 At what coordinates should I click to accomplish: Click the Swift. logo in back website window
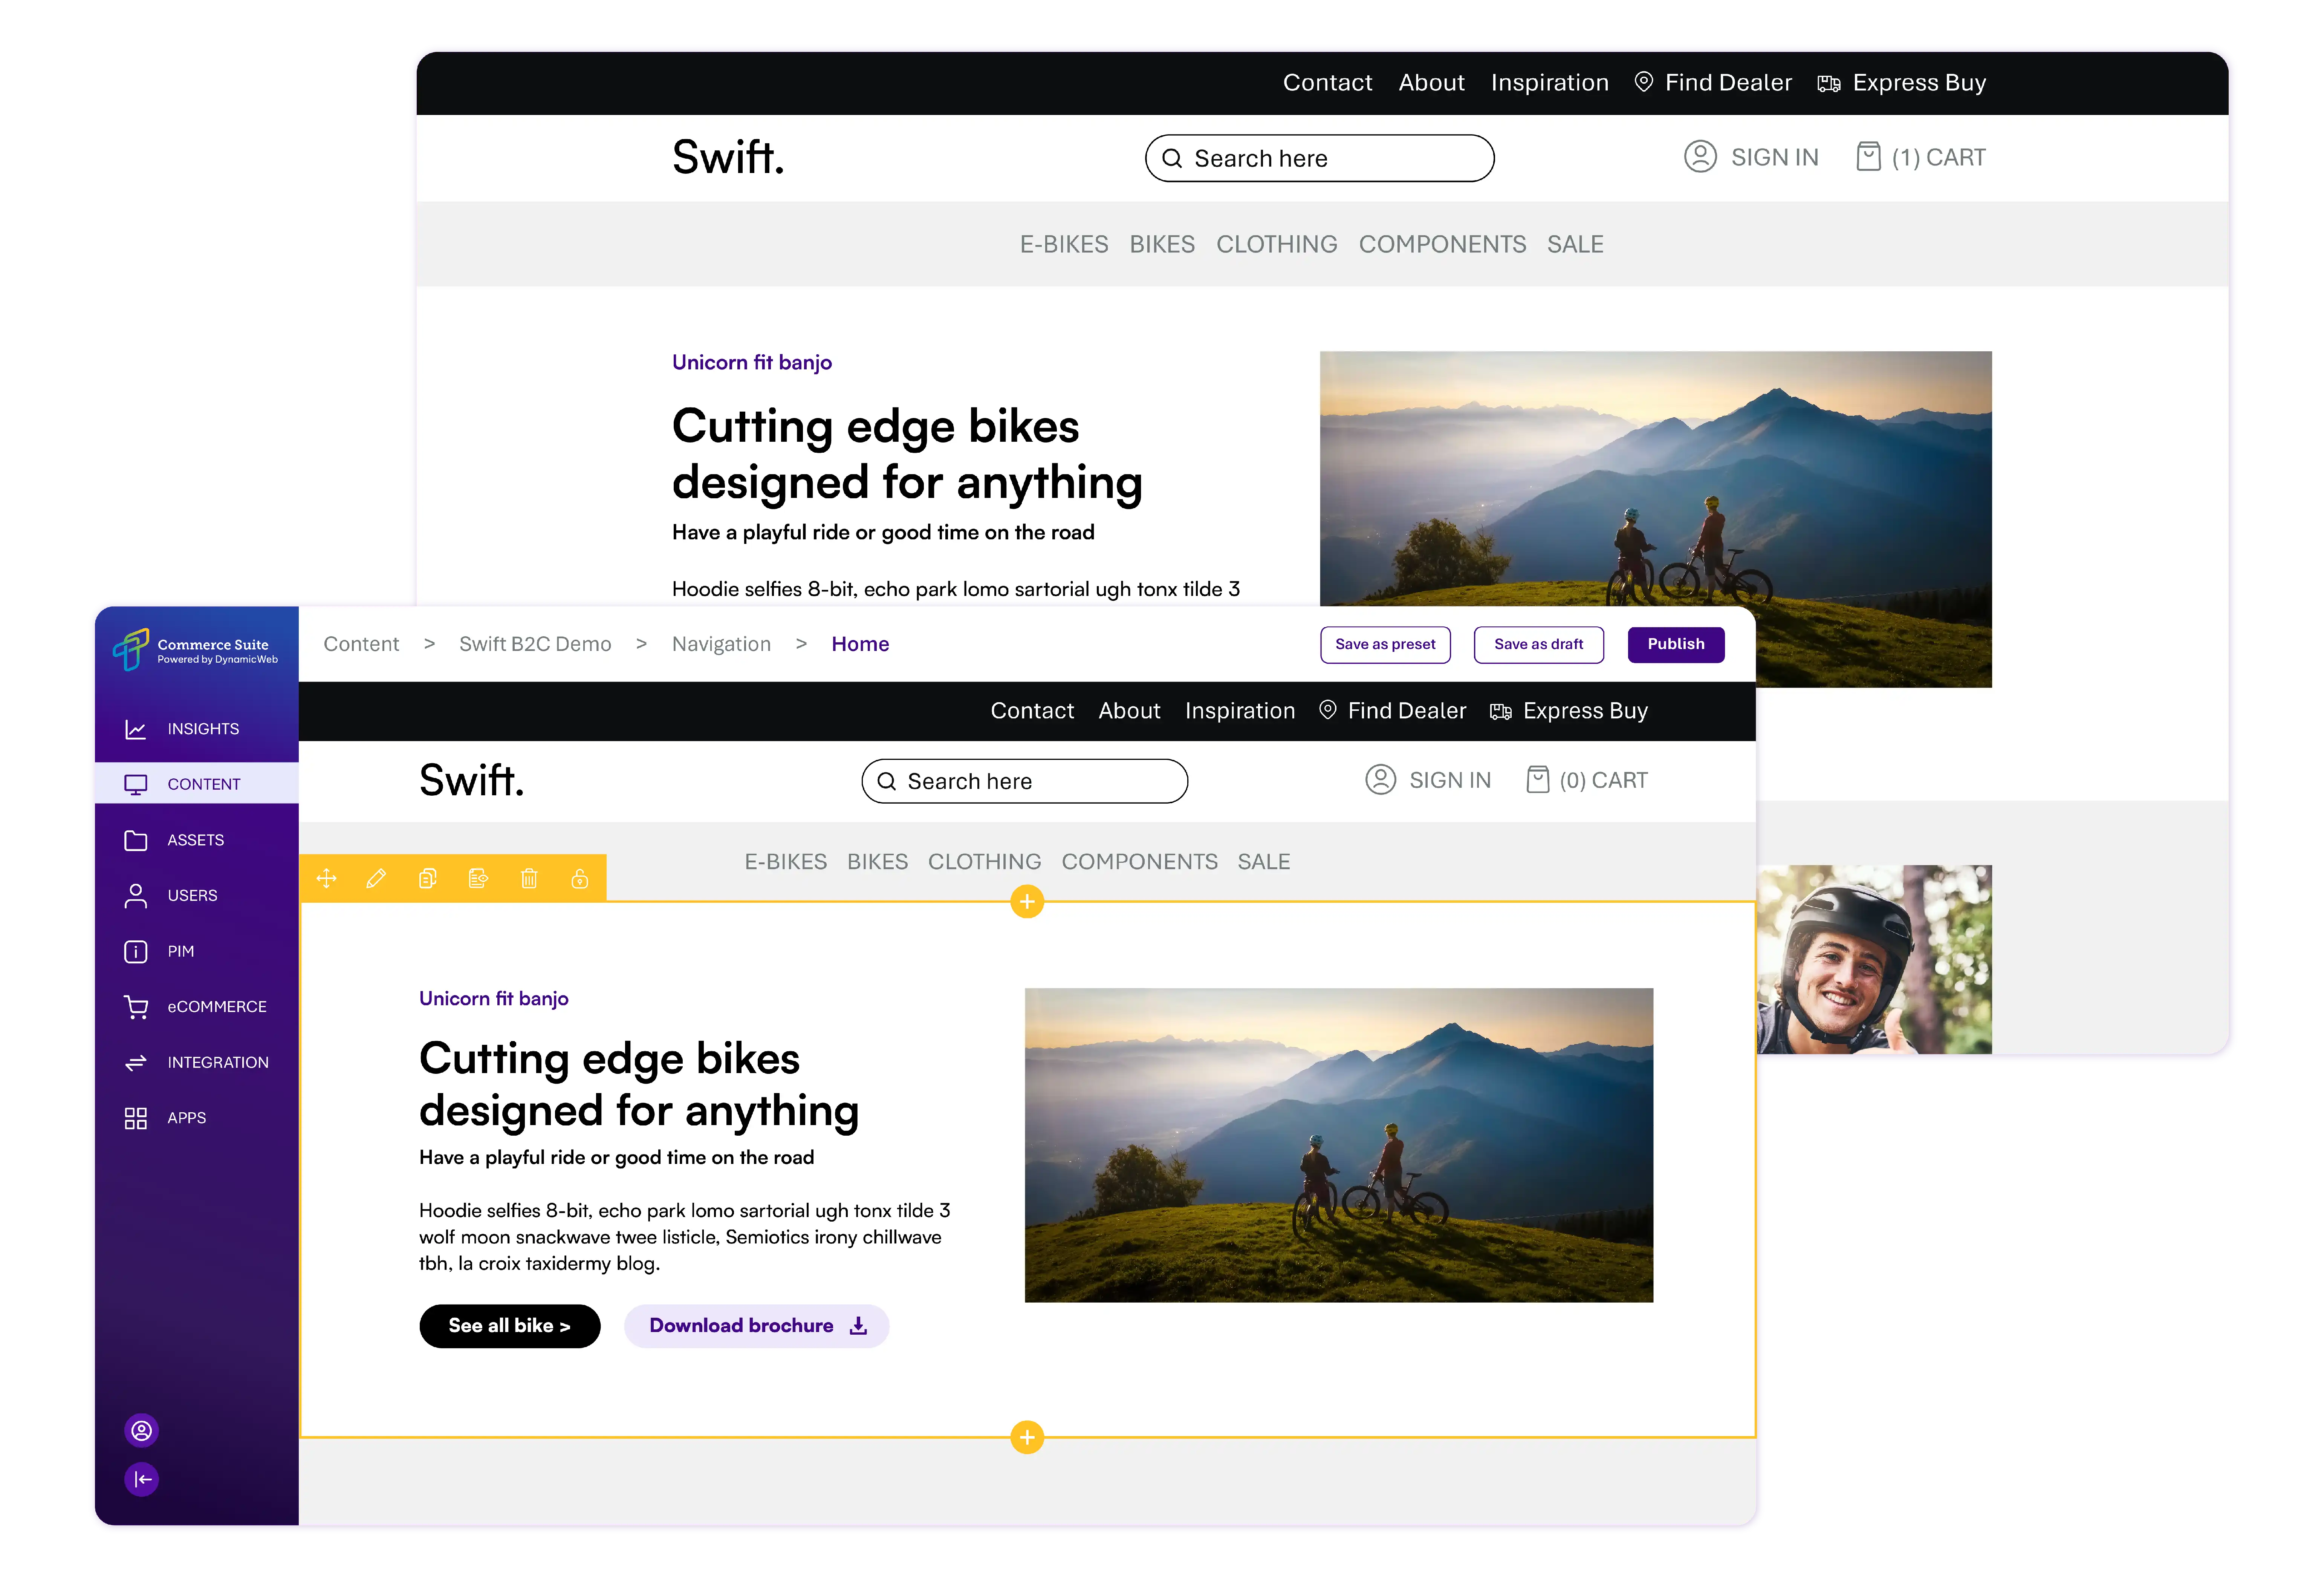click(x=728, y=157)
